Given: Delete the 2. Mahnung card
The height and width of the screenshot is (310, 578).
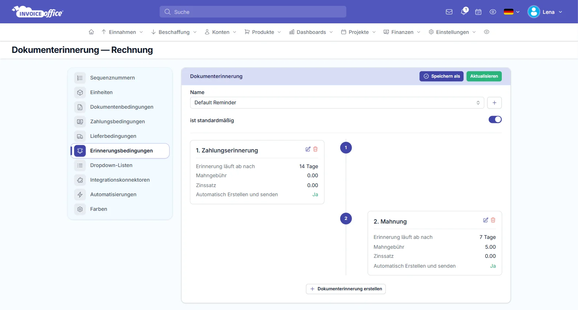Looking at the screenshot, I should [x=493, y=220].
